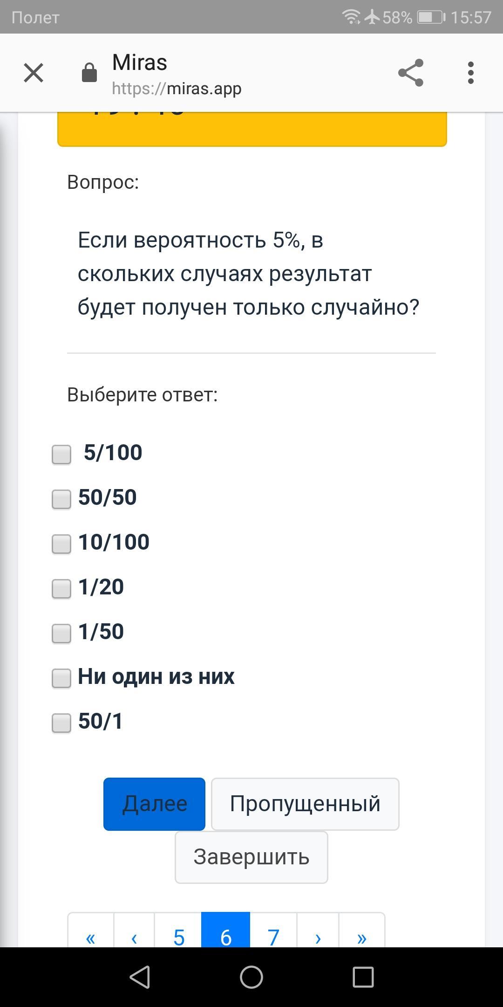Close the Miras browser tab
The height and width of the screenshot is (1007, 503).
34,73
